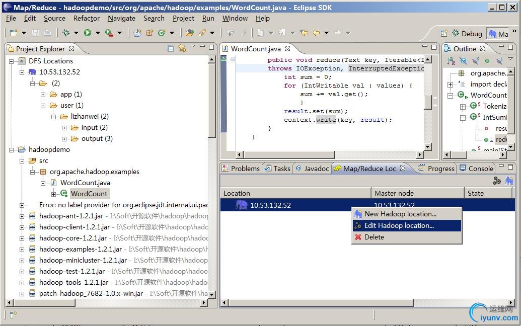Click the Save toolbar icon
This screenshot has height=326, width=521.
36,33
